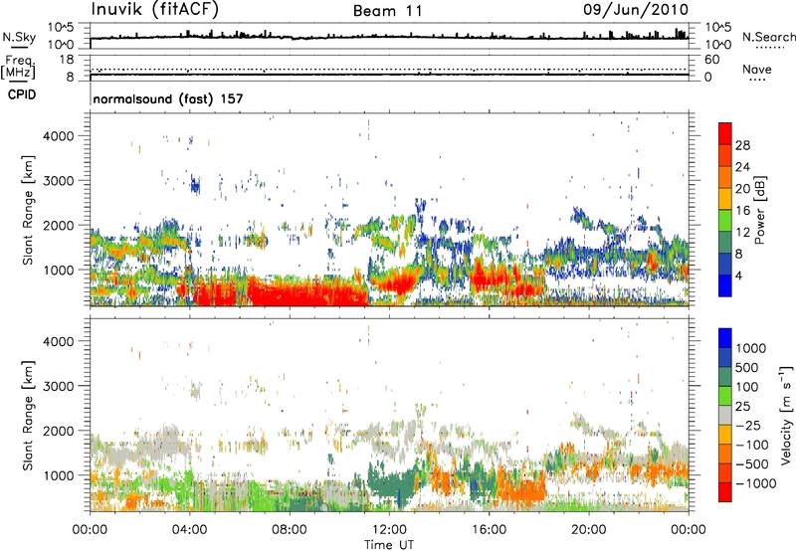Select the 'CPID' row label
The image size is (796, 551).
coord(22,94)
